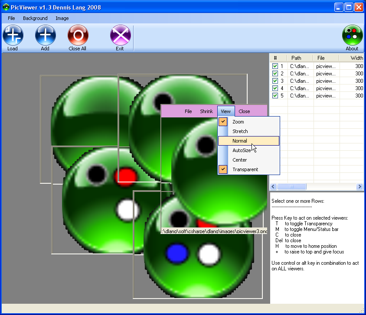Select Normal from the View menu
The image size is (366, 315).
coord(248,141)
